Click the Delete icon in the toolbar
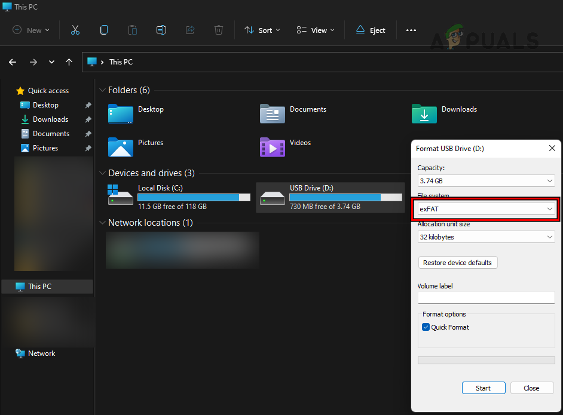 (218, 29)
